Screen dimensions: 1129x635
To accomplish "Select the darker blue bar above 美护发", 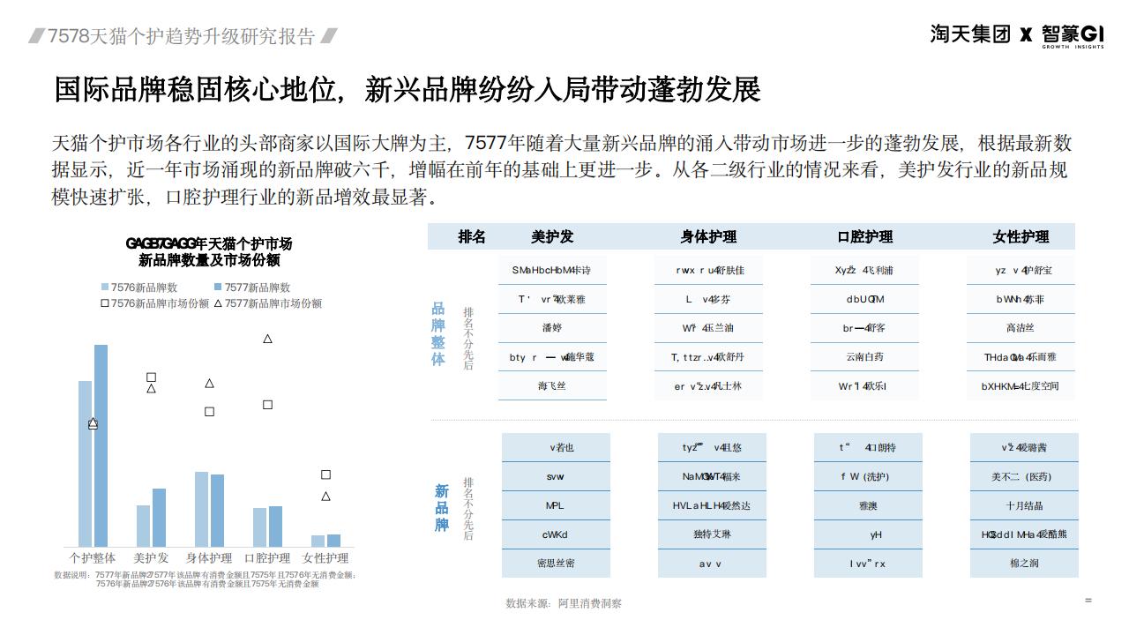I will point(159,518).
